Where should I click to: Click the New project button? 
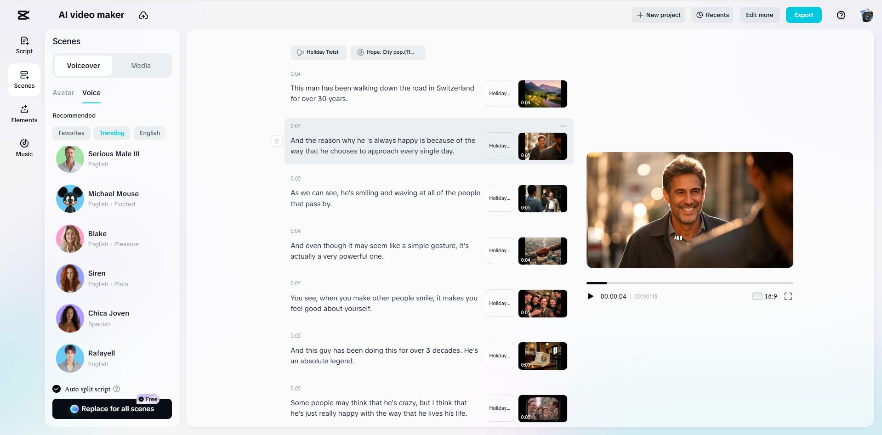click(x=658, y=15)
